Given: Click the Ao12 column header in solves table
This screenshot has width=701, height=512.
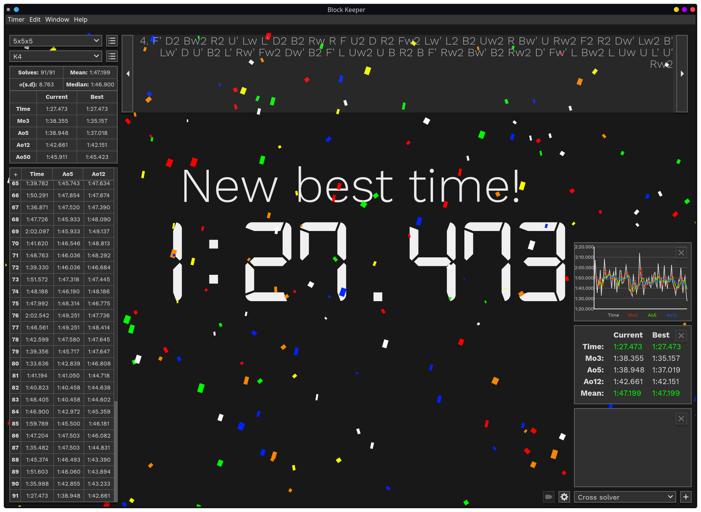Looking at the screenshot, I should click(98, 174).
